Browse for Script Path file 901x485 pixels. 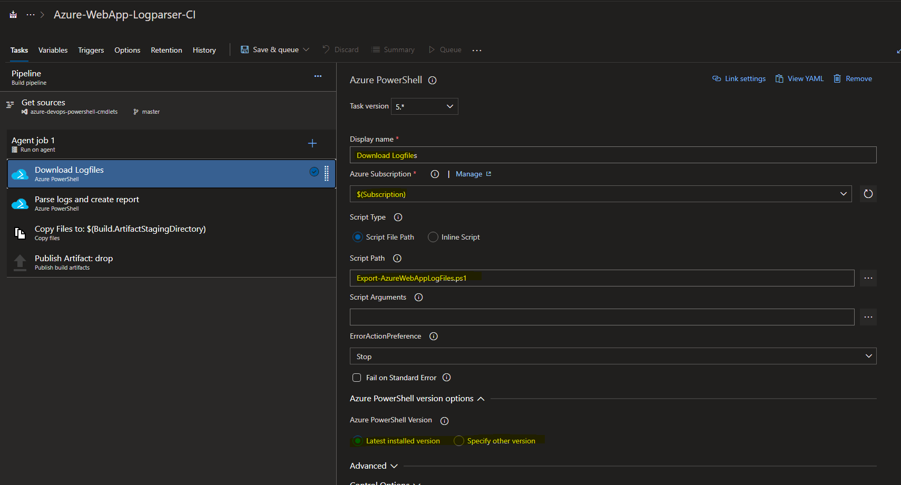(868, 278)
